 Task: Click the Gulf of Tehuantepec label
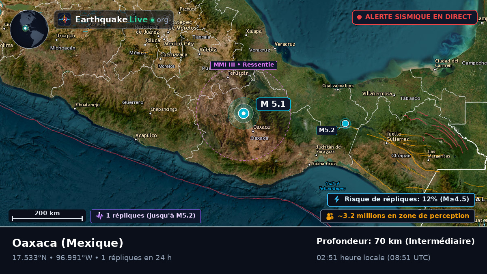332,186
